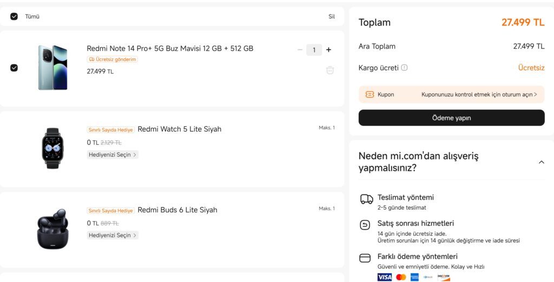
Task: Click the Kupon ticket icon
Action: point(370,95)
